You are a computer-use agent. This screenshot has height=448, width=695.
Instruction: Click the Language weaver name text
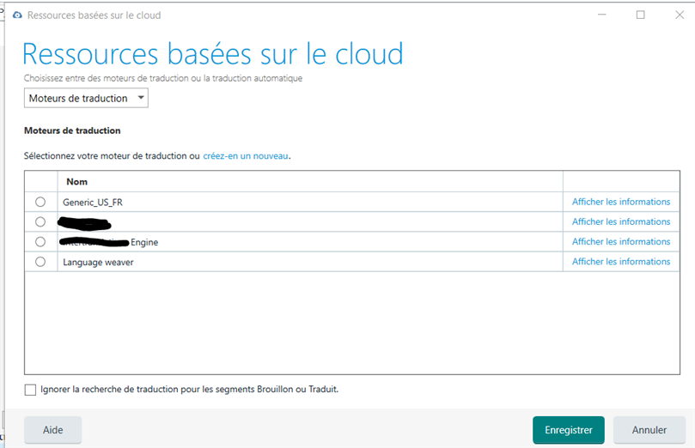coord(98,262)
